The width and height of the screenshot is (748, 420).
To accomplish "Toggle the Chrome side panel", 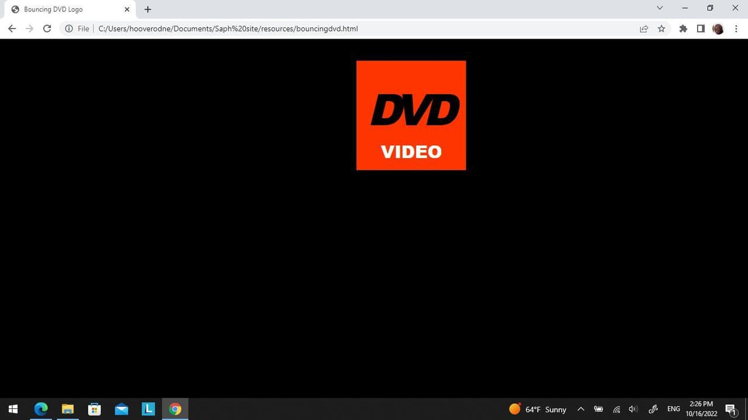I will pyautogui.click(x=701, y=29).
